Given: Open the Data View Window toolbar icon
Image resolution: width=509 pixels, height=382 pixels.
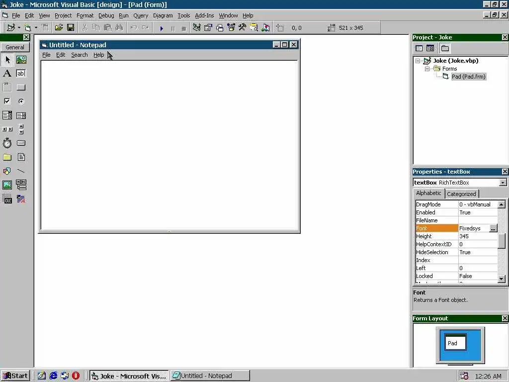Looking at the screenshot, I should (x=254, y=28).
